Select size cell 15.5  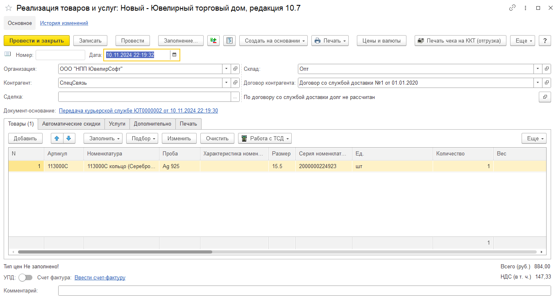click(x=282, y=166)
